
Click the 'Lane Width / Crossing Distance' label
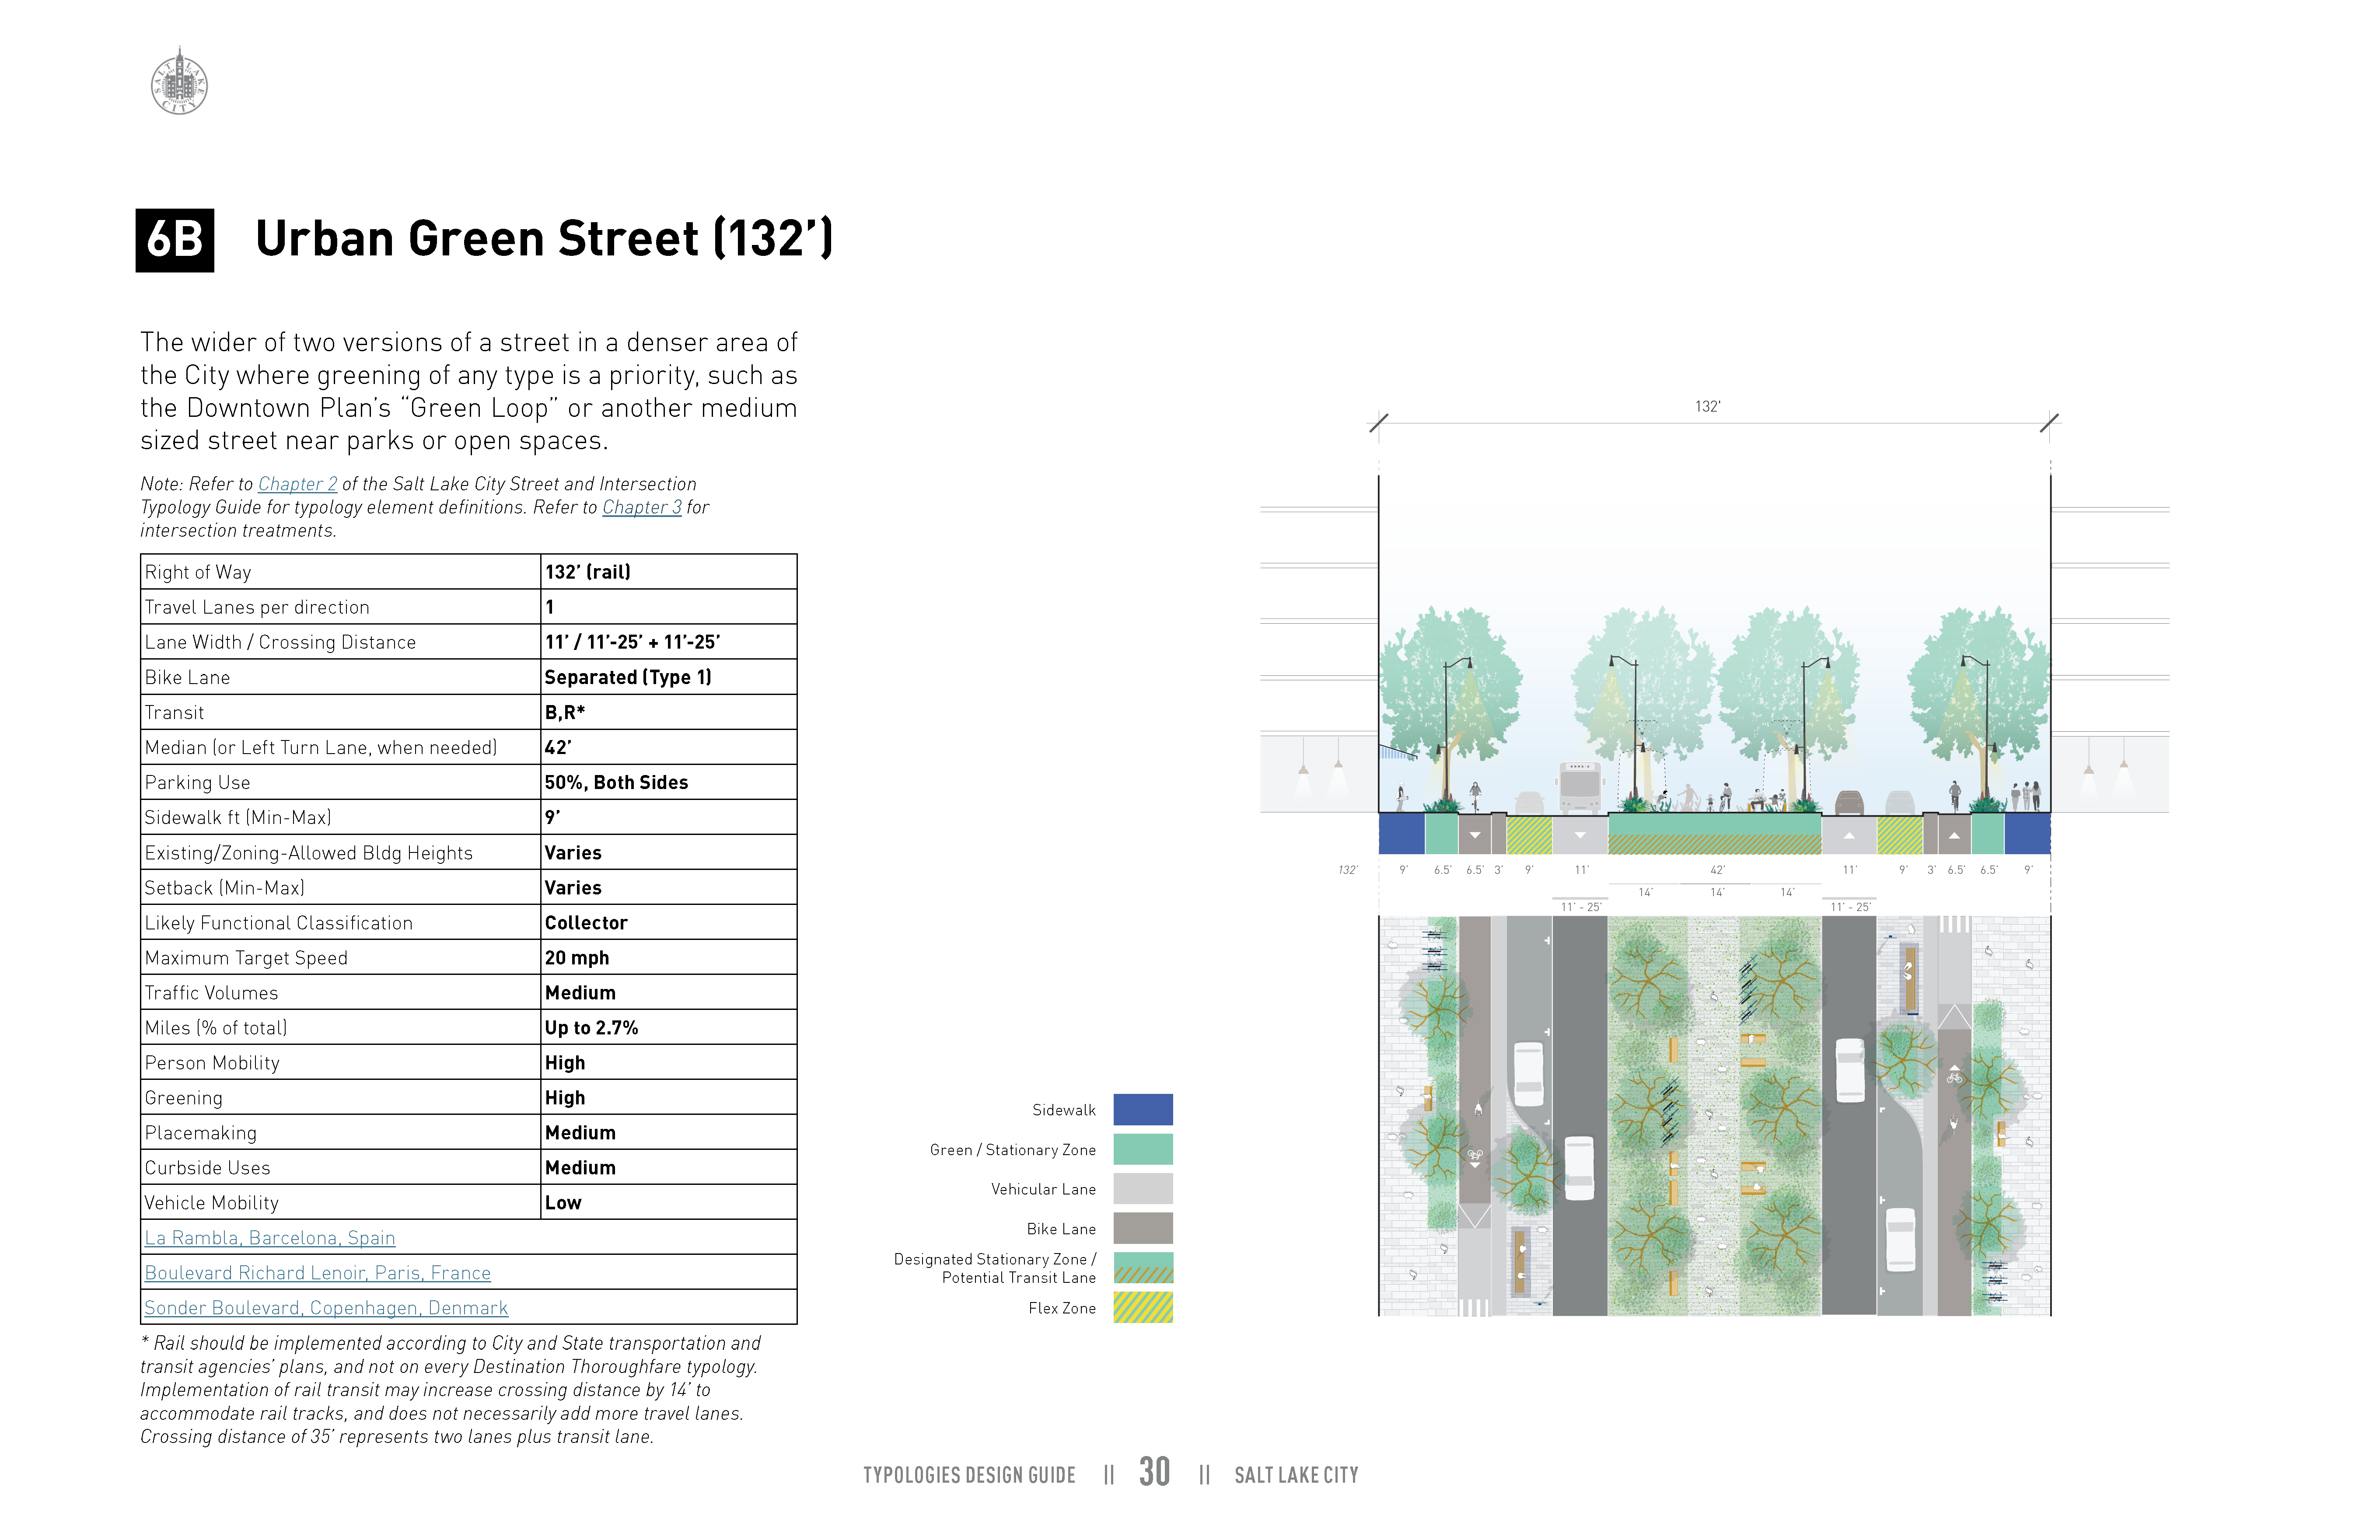pos(280,642)
